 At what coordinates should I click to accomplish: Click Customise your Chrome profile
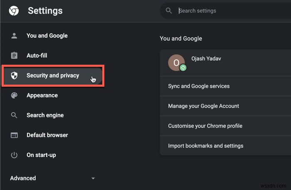205,126
